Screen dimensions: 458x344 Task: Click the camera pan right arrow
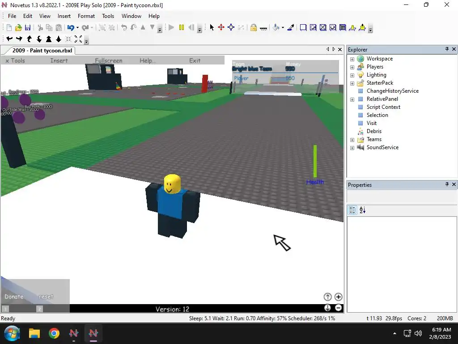(19, 39)
